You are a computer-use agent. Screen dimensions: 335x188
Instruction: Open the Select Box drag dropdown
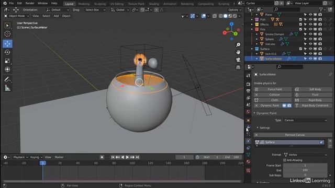[95, 10]
